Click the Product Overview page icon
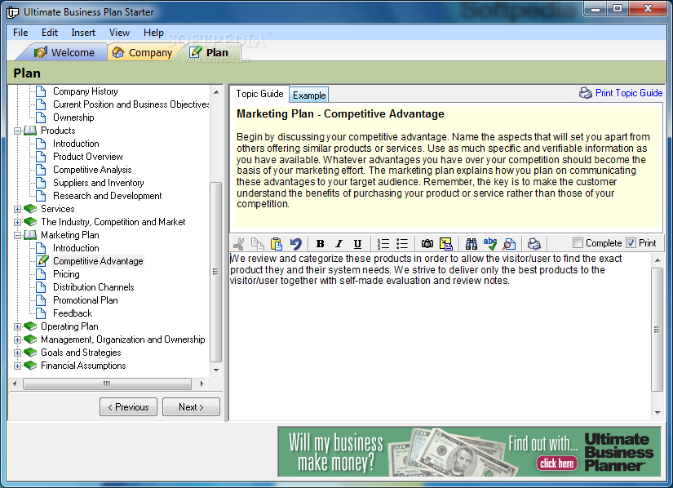 click(41, 157)
